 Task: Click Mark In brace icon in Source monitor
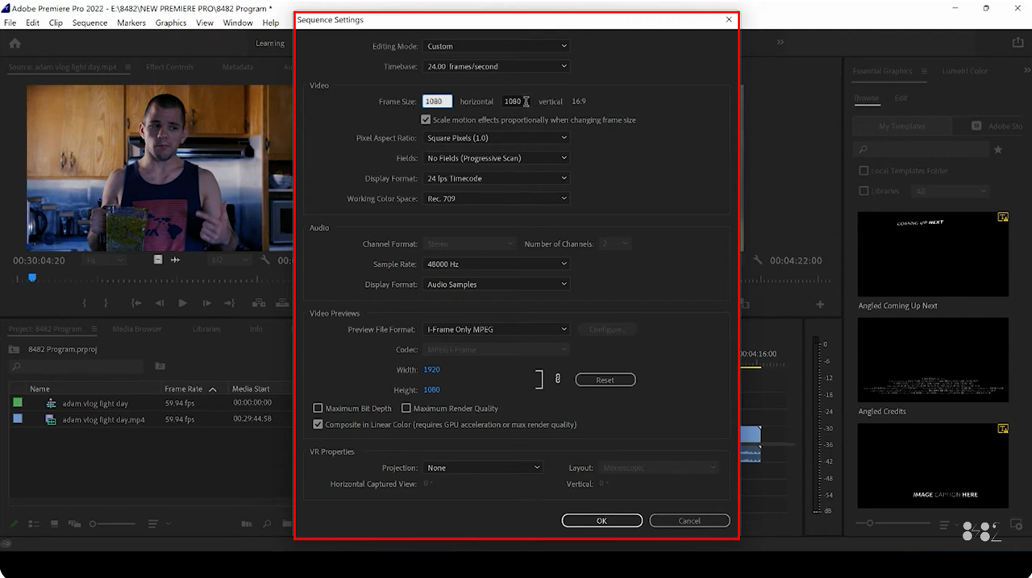point(84,303)
